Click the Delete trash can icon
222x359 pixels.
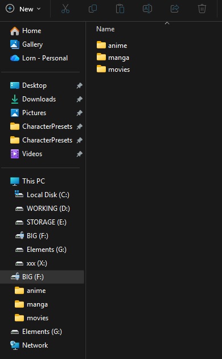point(202,9)
